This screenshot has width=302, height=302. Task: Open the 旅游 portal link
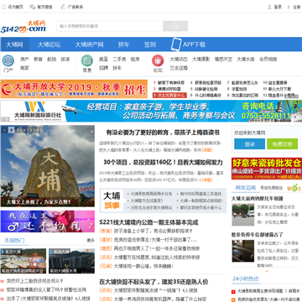click(65, 60)
